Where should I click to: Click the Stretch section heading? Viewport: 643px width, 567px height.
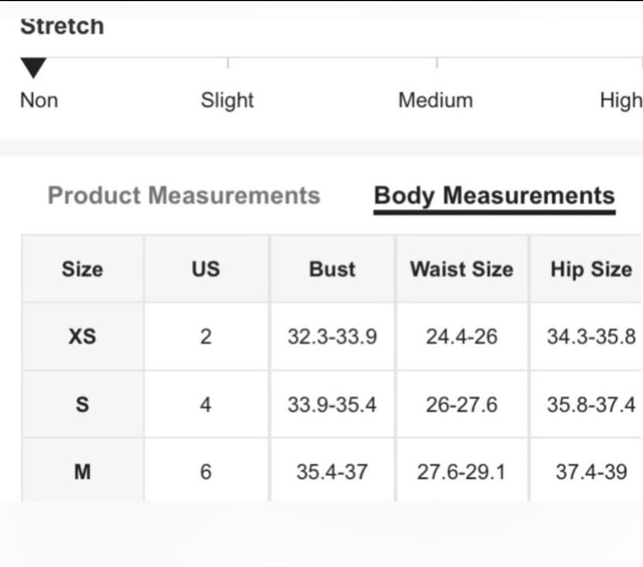coord(62,26)
